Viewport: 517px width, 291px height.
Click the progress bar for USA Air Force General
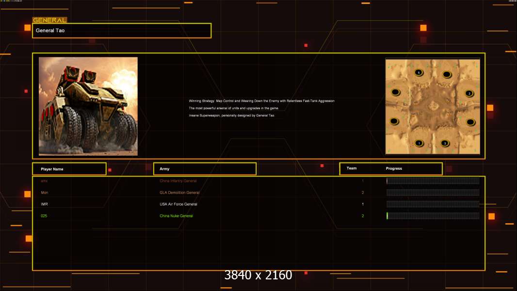click(433, 204)
